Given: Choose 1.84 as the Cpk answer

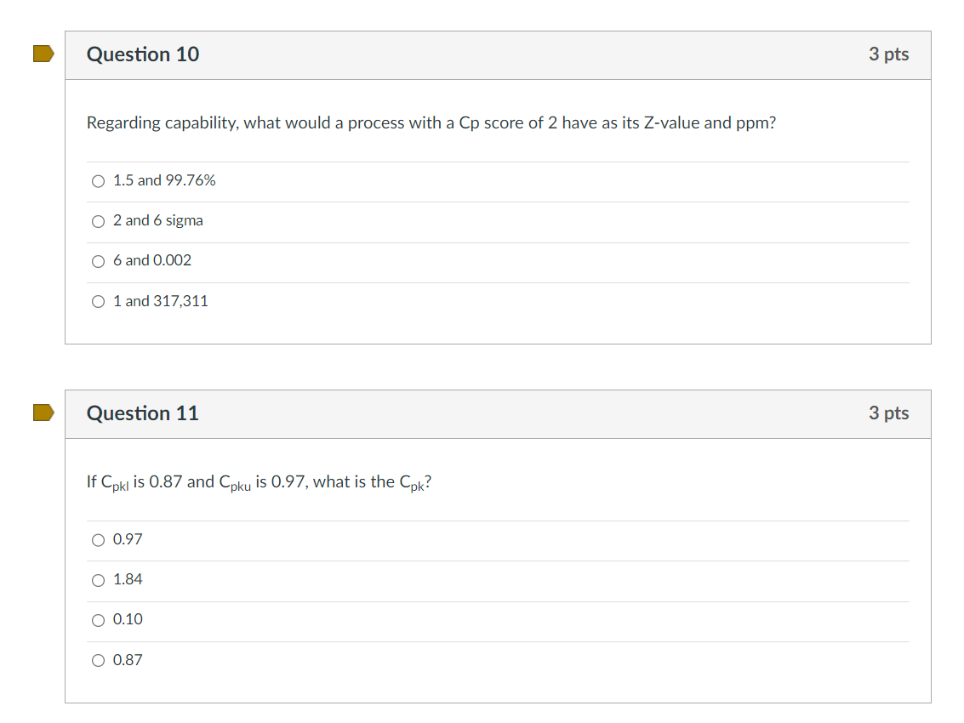Looking at the screenshot, I should click(98, 579).
